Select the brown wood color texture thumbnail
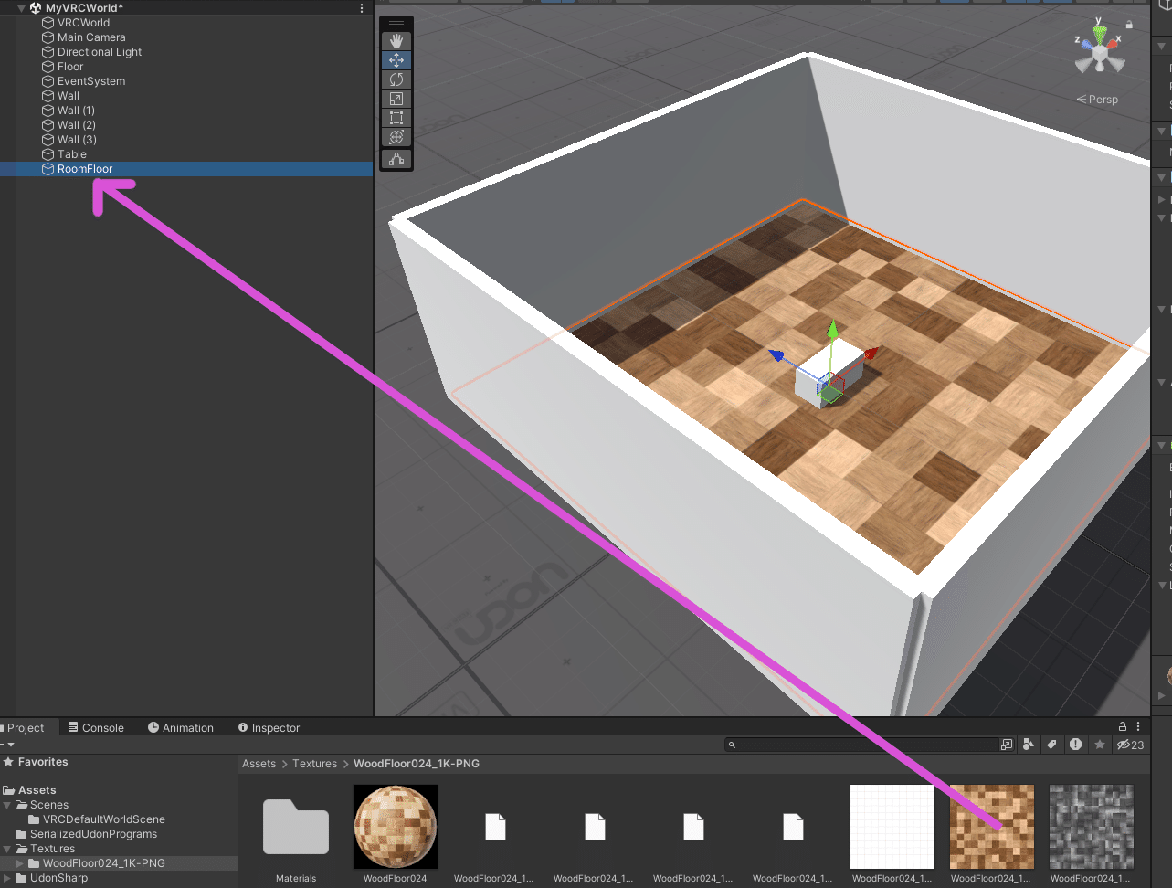 click(x=992, y=827)
